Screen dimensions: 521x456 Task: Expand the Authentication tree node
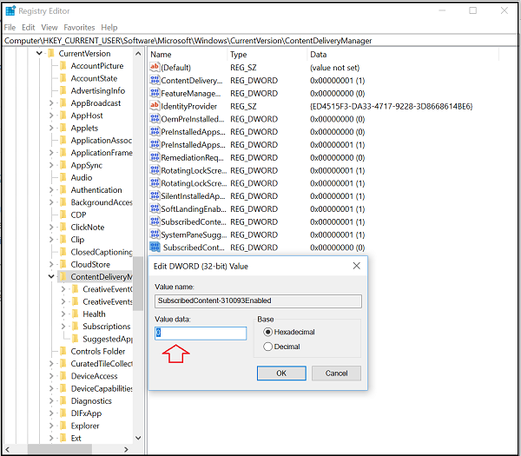click(x=51, y=189)
